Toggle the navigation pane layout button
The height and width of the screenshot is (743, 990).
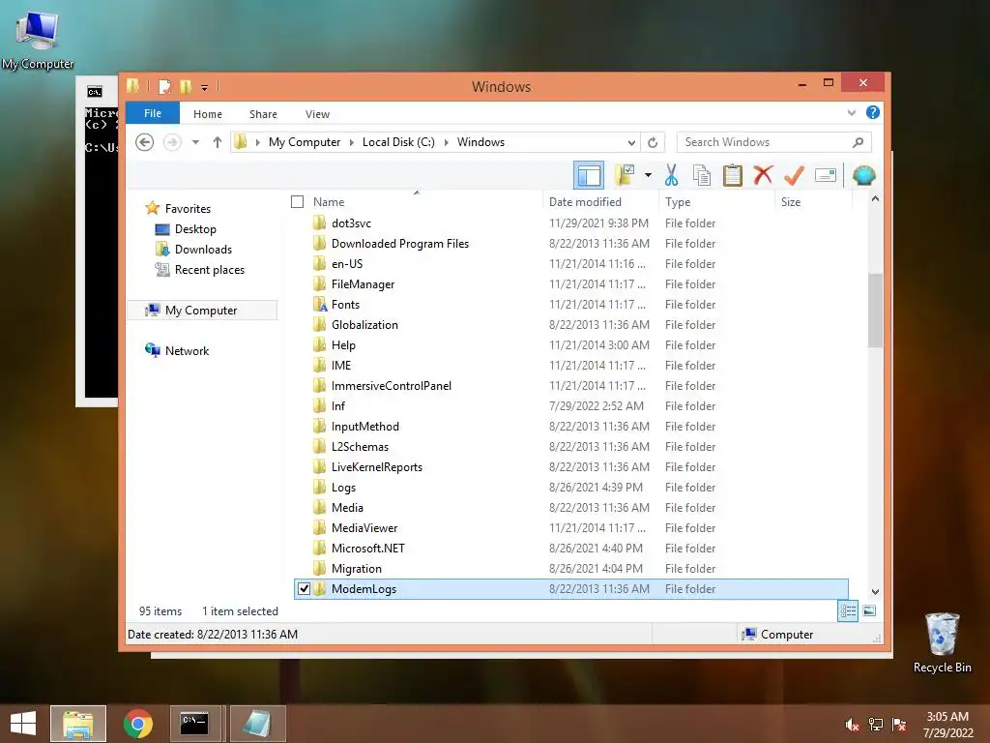[x=589, y=175]
